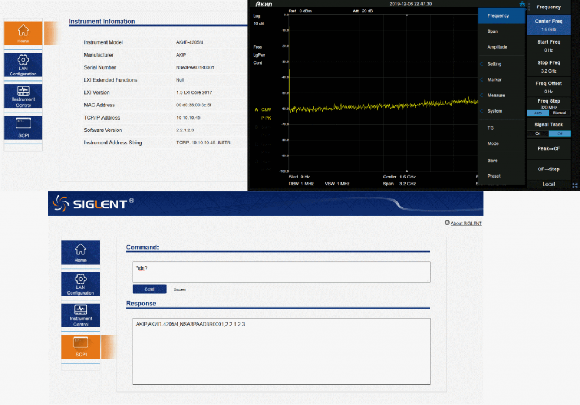The image size is (580, 405).
Task: Open Instrument Control in lower SIGLENT sidebar
Action: 80,316
